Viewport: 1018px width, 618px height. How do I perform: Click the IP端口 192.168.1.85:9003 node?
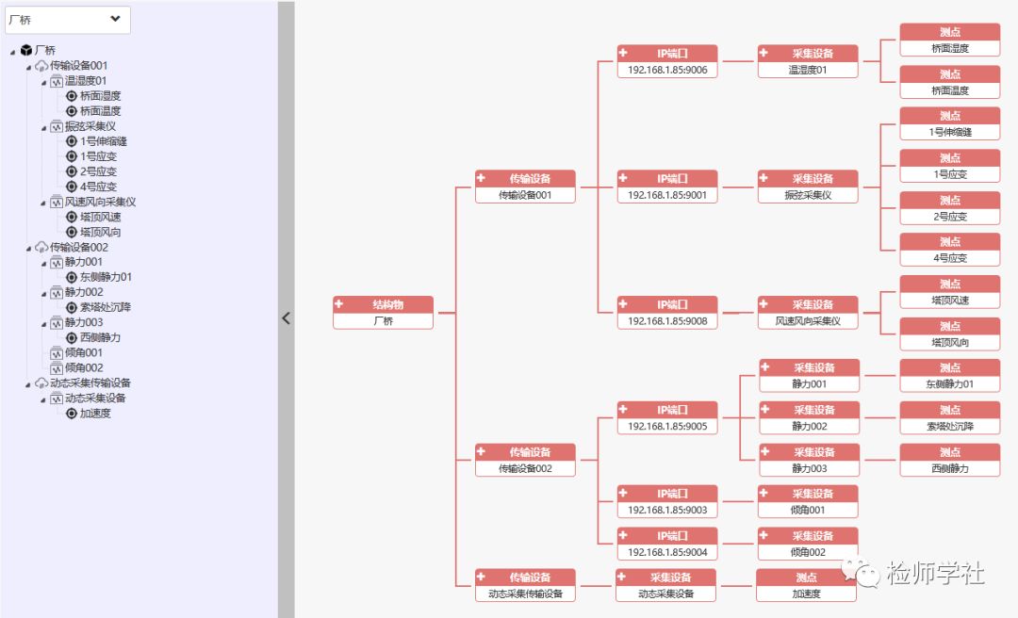pos(667,501)
